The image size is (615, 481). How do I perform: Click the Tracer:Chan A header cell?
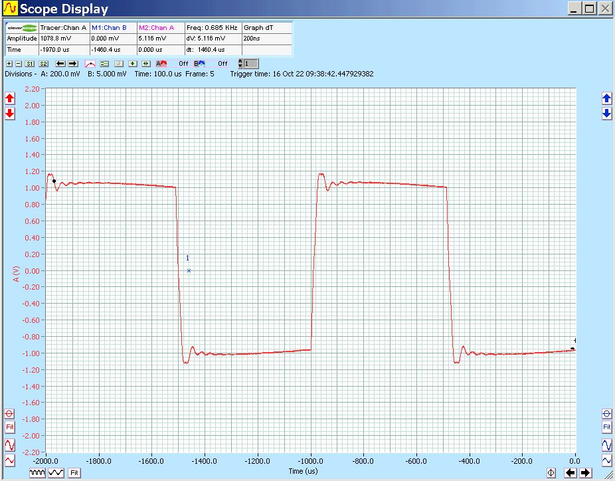(64, 28)
